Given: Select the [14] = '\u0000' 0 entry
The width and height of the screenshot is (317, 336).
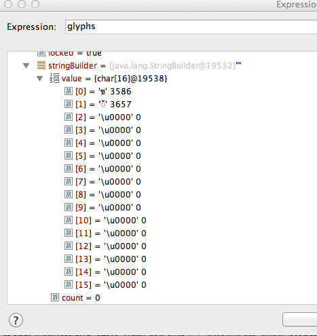Looking at the screenshot, I should click(111, 272).
